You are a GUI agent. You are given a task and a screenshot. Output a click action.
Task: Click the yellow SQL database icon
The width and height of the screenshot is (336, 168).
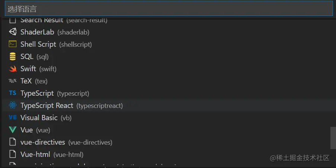(x=13, y=56)
